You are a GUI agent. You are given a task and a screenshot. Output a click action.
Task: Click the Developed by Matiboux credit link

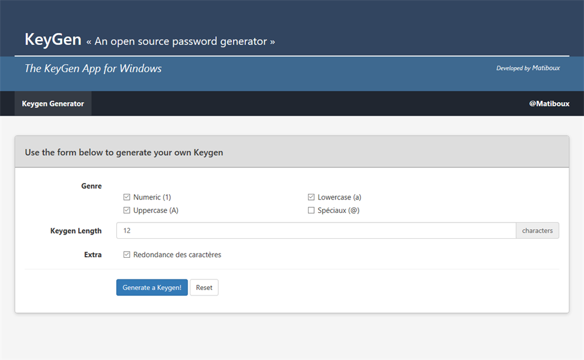pyautogui.click(x=527, y=68)
